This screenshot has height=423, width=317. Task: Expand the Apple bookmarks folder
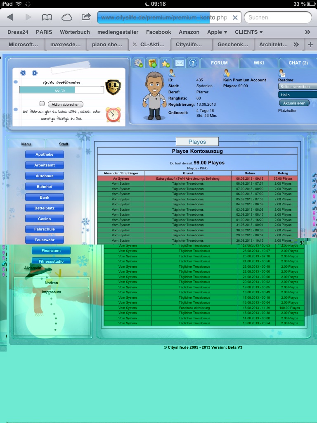(217, 32)
